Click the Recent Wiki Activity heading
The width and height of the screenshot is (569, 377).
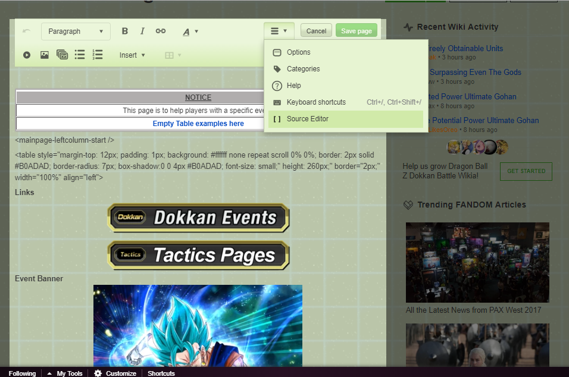[x=458, y=27]
